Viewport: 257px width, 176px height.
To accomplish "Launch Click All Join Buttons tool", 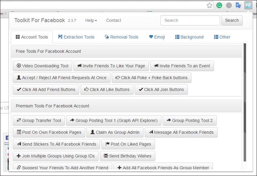I will click(x=161, y=90).
